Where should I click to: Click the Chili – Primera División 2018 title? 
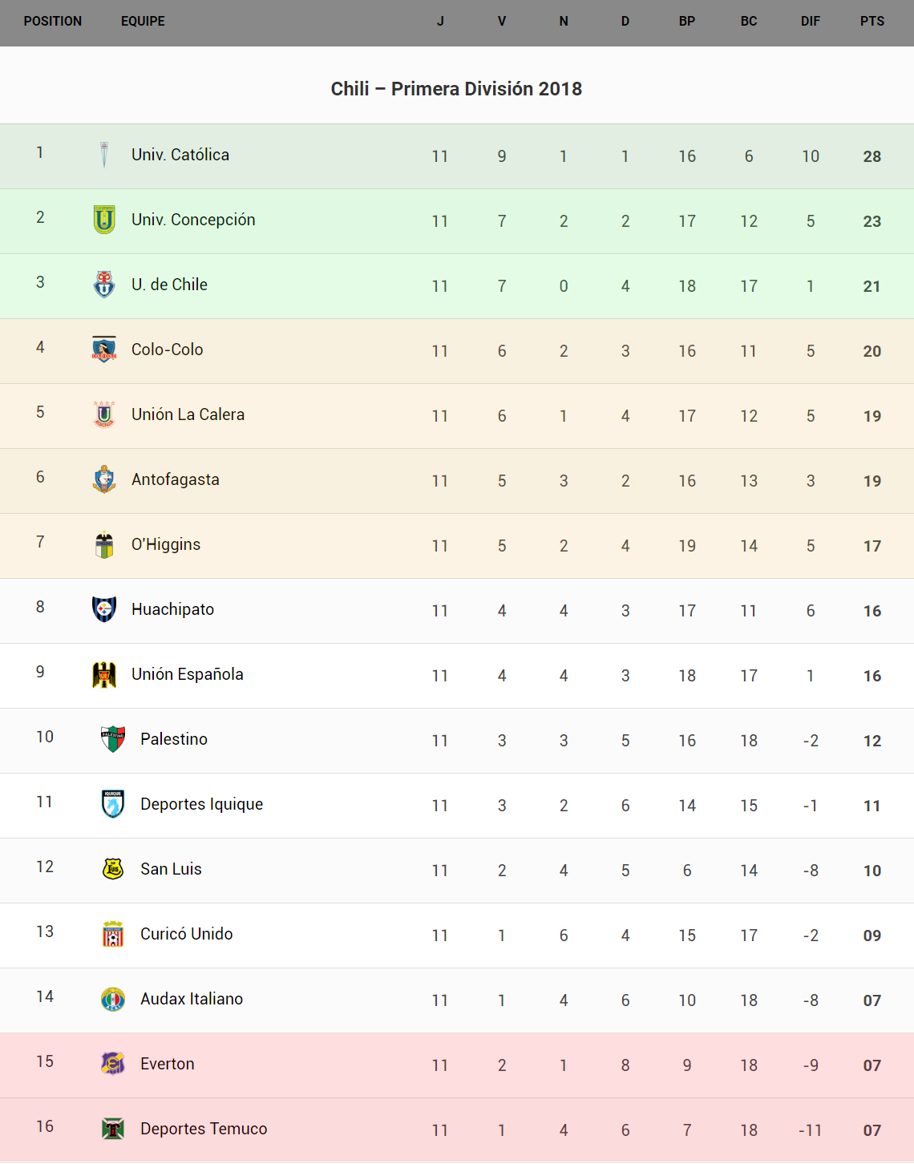pyautogui.click(x=456, y=89)
